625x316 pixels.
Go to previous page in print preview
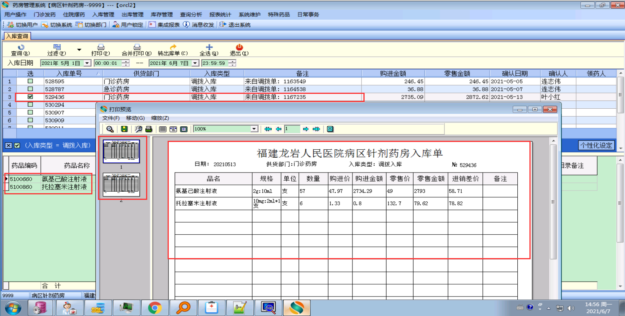click(278, 129)
